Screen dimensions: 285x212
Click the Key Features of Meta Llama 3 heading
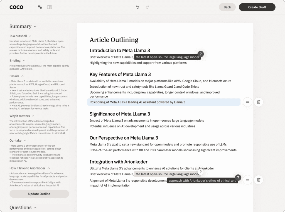120,74
